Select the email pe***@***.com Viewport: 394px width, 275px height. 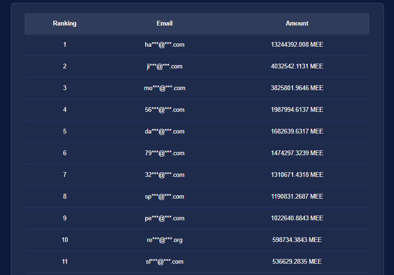(x=164, y=218)
